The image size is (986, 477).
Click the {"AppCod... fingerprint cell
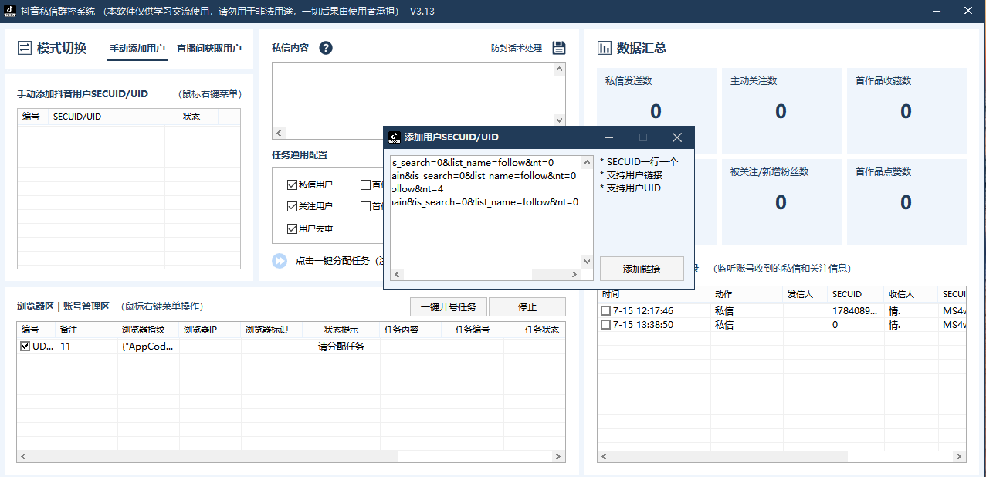click(x=148, y=347)
